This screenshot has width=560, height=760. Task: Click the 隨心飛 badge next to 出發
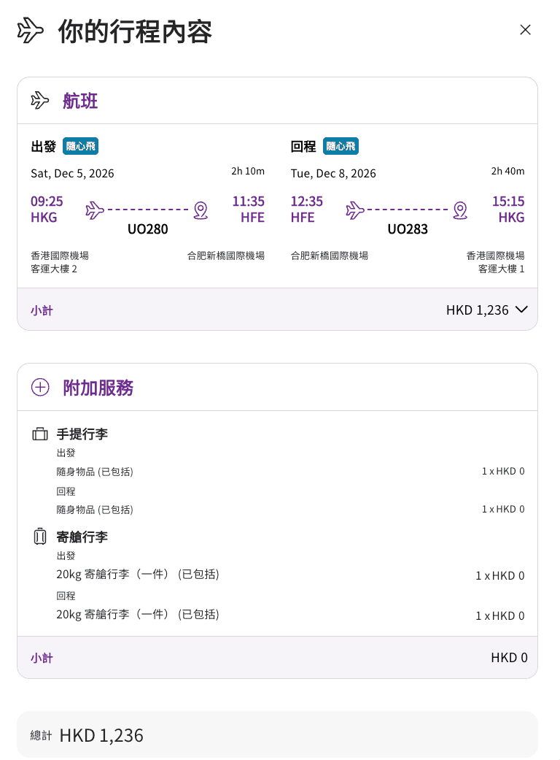click(80, 146)
